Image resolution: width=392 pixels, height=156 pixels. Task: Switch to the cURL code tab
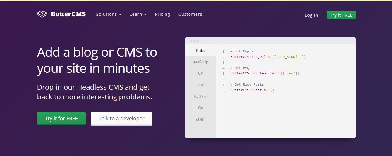coord(201,119)
